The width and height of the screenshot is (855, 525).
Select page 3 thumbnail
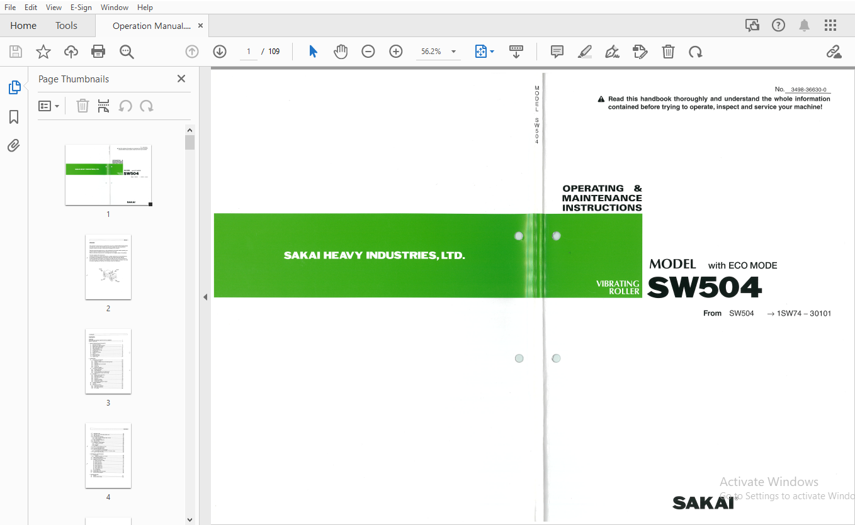pos(108,362)
